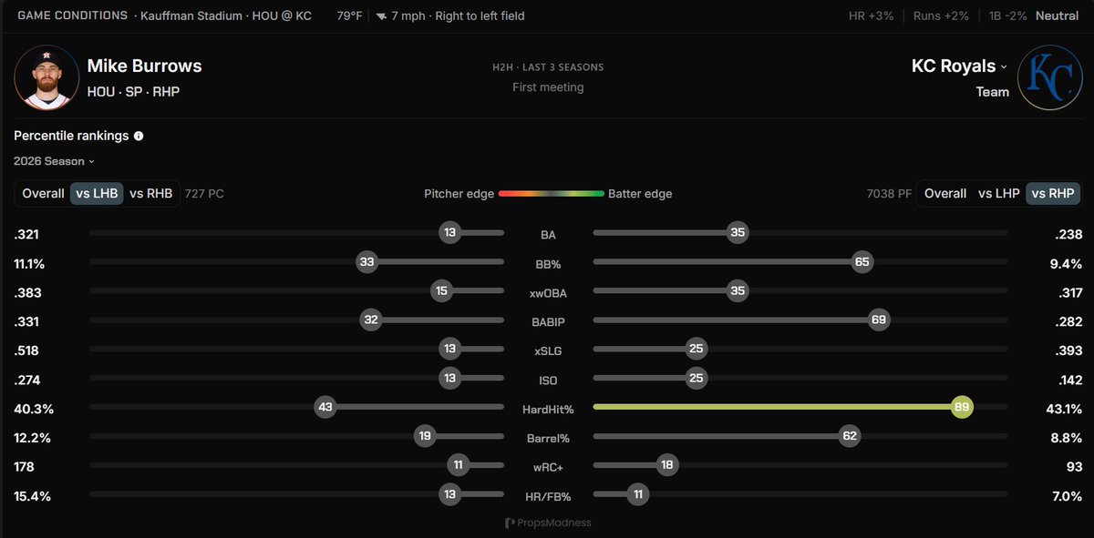Image resolution: width=1094 pixels, height=538 pixels.
Task: Click pitcher BA percentile marker 13
Action: (x=449, y=233)
